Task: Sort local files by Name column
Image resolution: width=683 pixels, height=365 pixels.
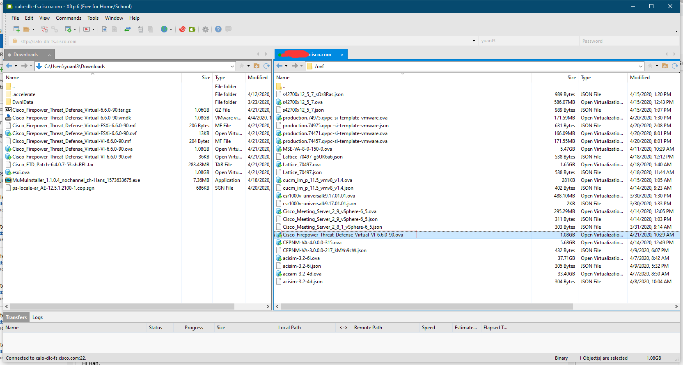Action: (92, 78)
